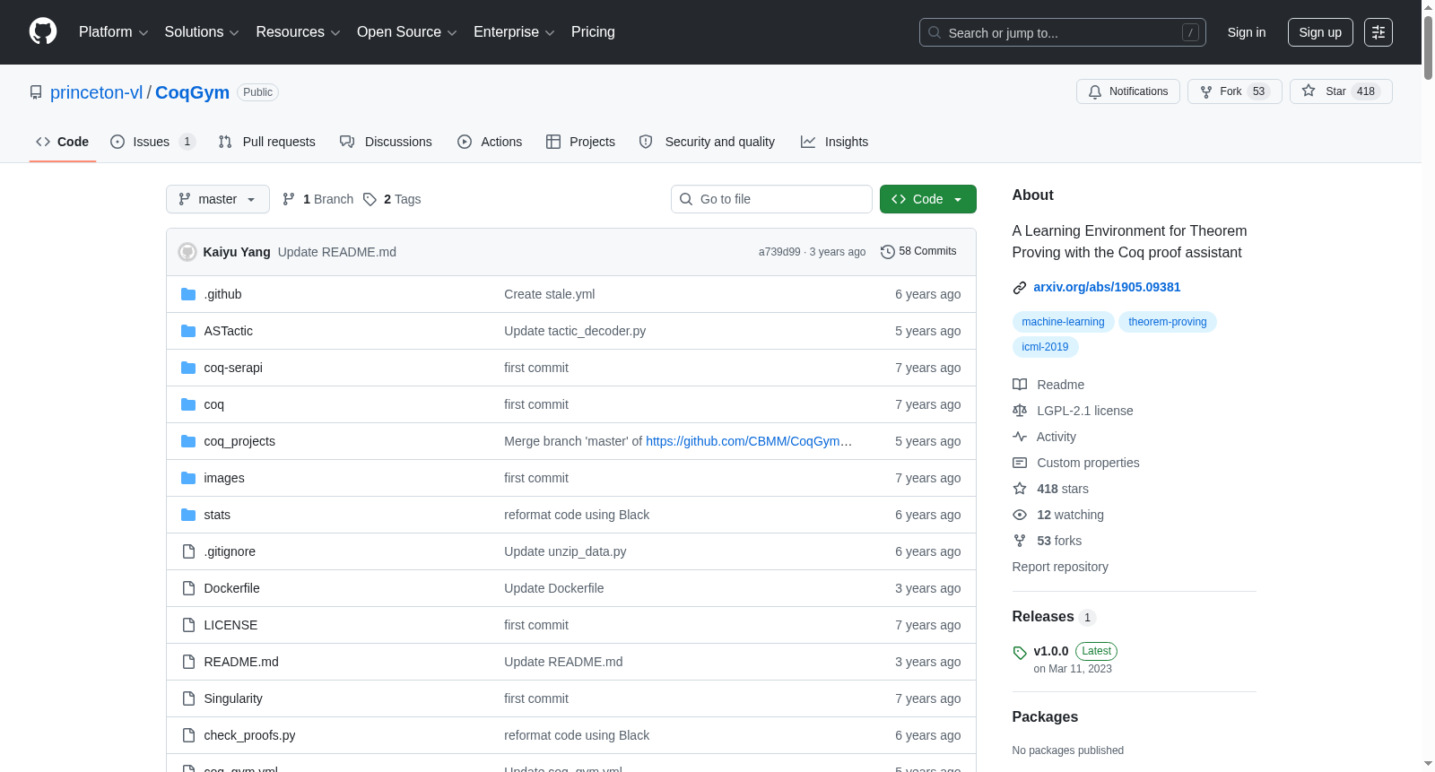Open the coq folder name
Image resolution: width=1435 pixels, height=772 pixels.
pos(213,404)
